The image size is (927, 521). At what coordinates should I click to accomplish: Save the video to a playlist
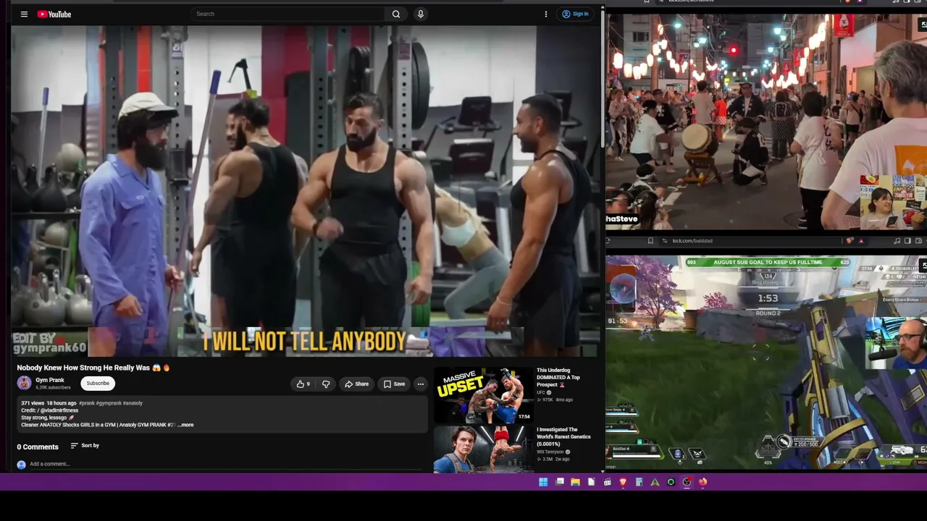(x=395, y=384)
